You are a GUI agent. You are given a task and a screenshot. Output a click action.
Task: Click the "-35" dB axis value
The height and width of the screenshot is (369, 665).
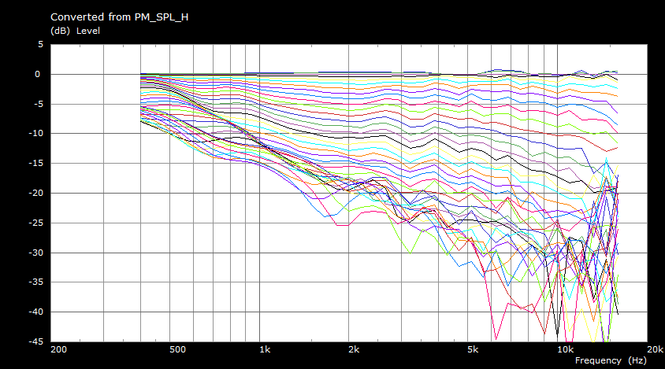point(35,282)
